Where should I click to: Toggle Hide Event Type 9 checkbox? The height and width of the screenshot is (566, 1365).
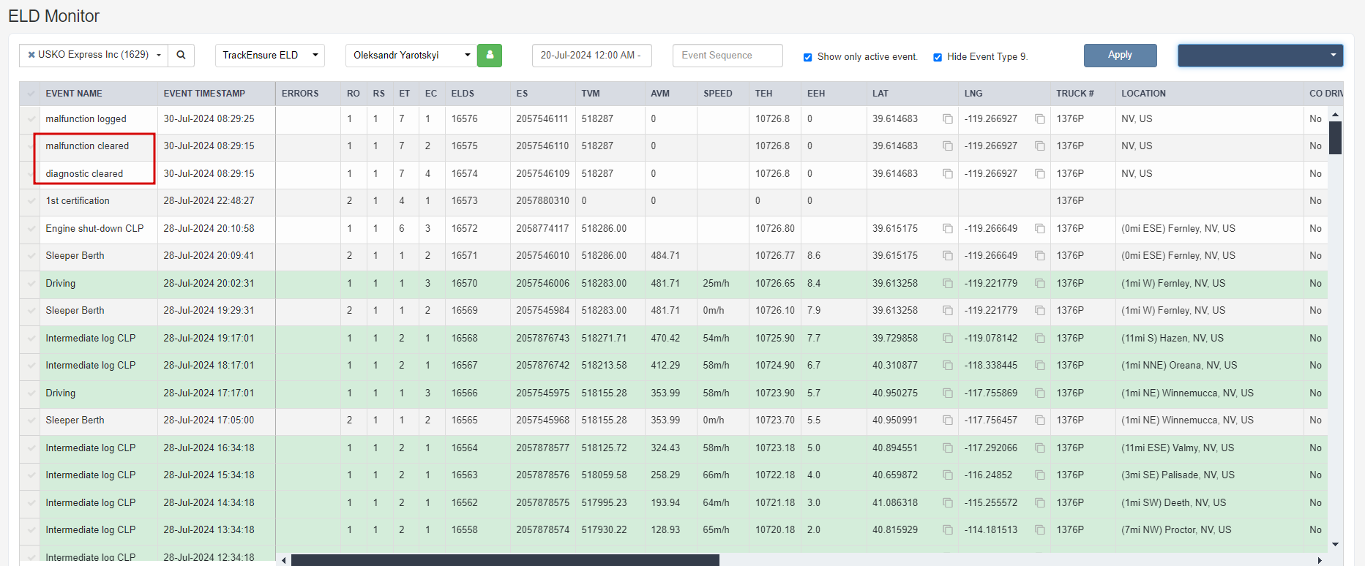point(938,57)
